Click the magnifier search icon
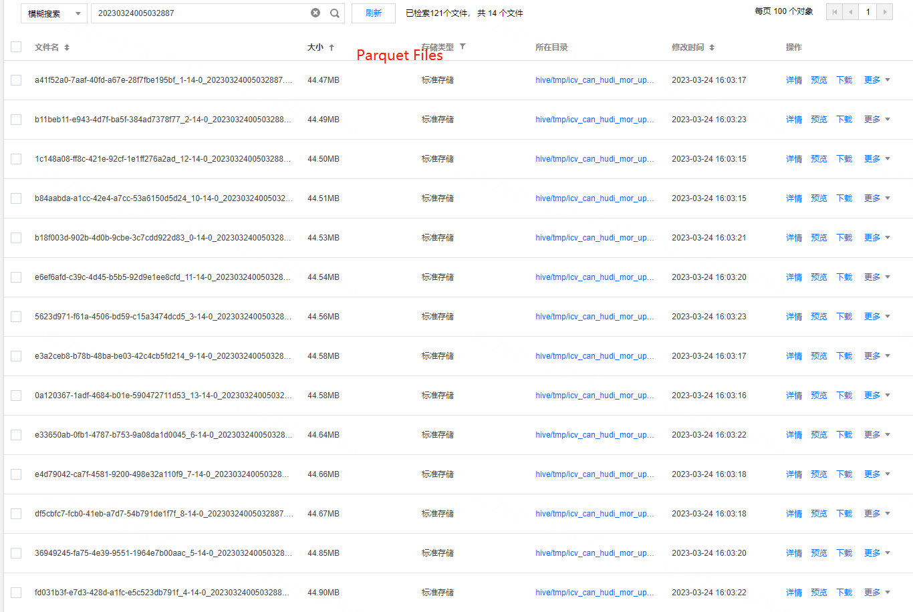Screen dimensions: 913x612 [x=335, y=13]
